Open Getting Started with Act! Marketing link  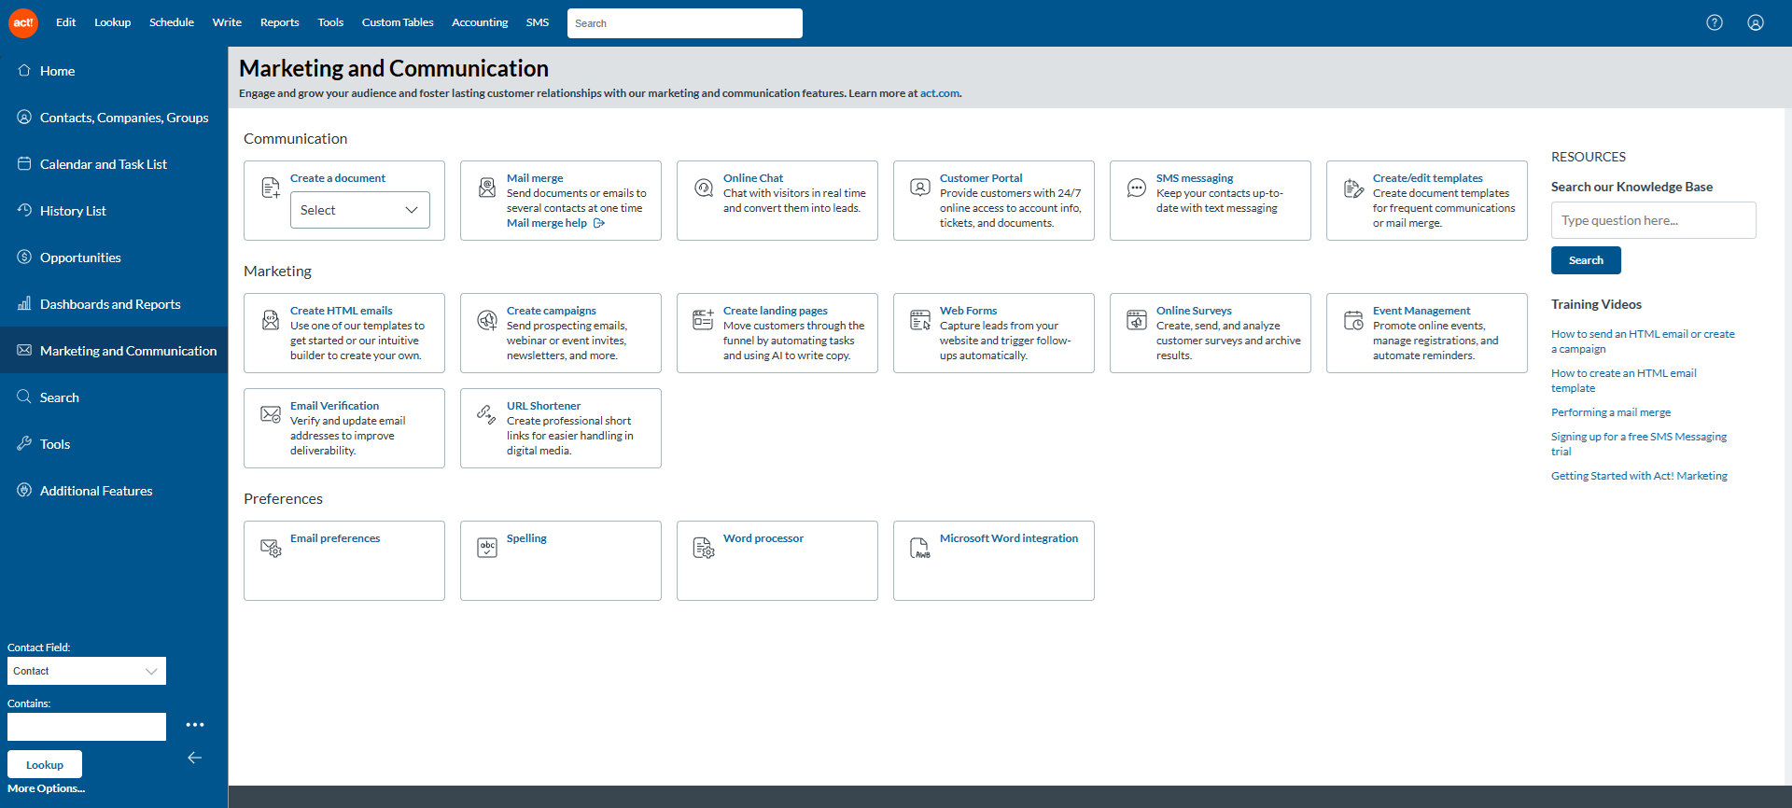[1639, 476]
